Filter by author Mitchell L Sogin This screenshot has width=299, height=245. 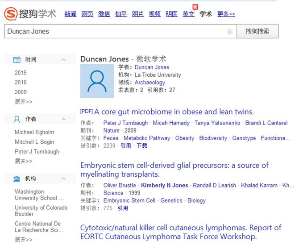pyautogui.click(x=34, y=142)
